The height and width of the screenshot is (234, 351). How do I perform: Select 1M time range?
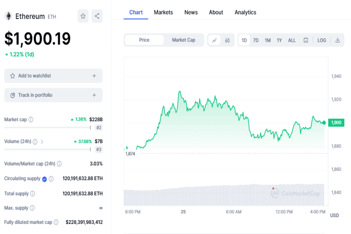(x=268, y=40)
